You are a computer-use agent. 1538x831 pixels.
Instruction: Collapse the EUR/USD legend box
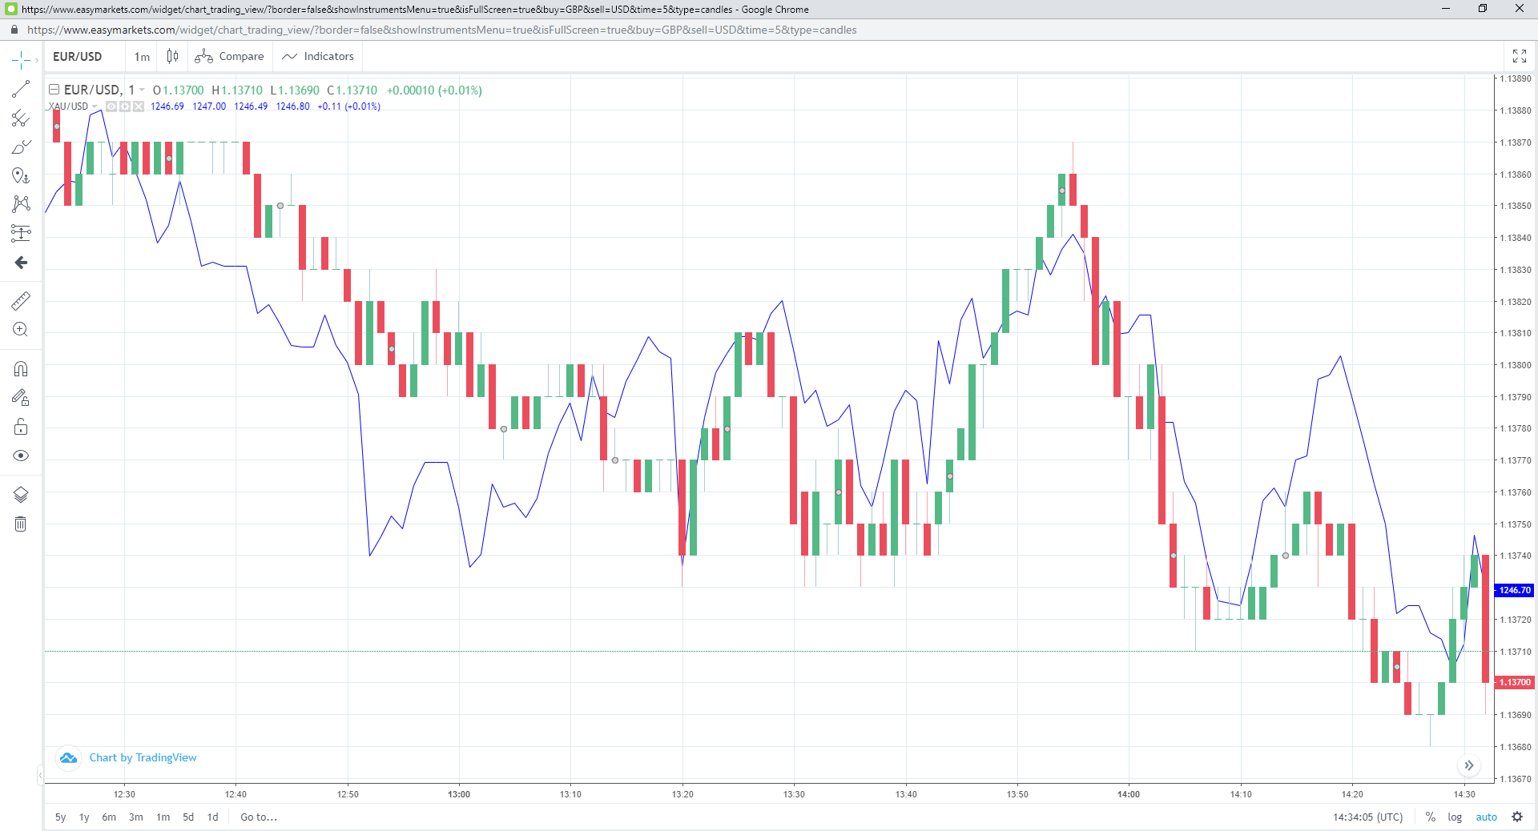point(54,90)
